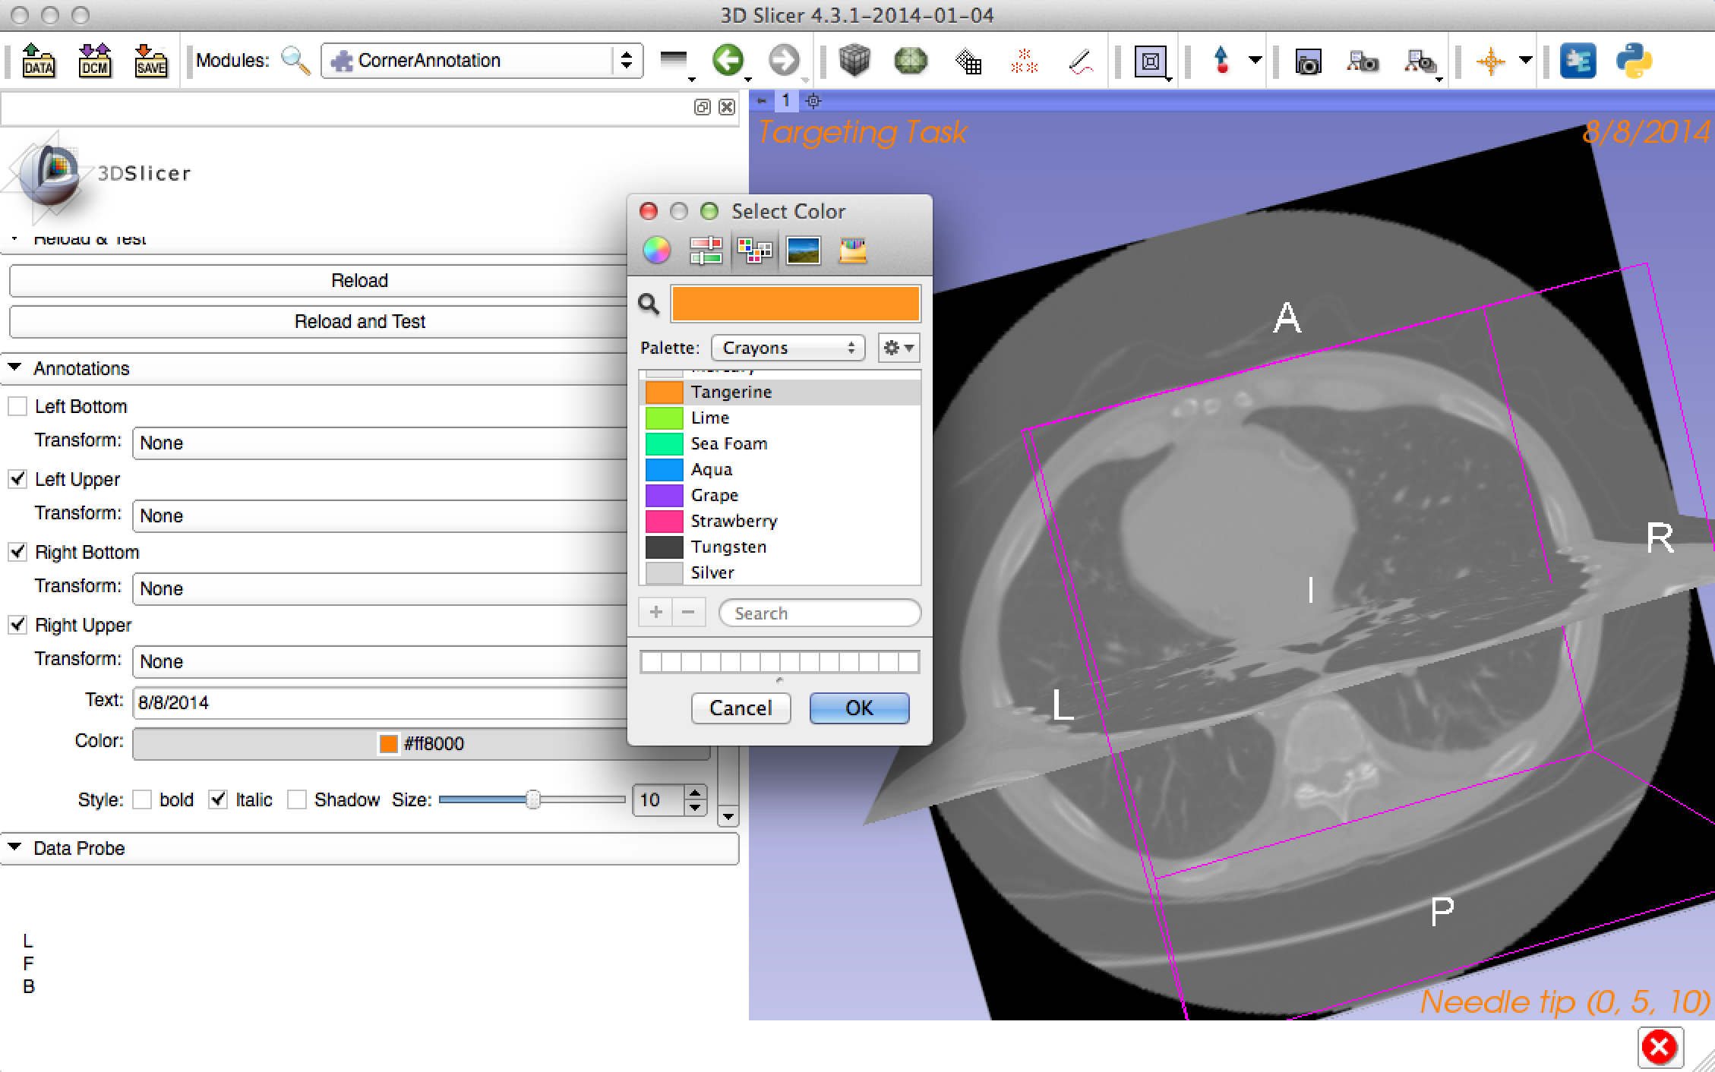1715x1072 pixels.
Task: Open the CornerAnnotation modules dropdown
Action: [x=482, y=61]
